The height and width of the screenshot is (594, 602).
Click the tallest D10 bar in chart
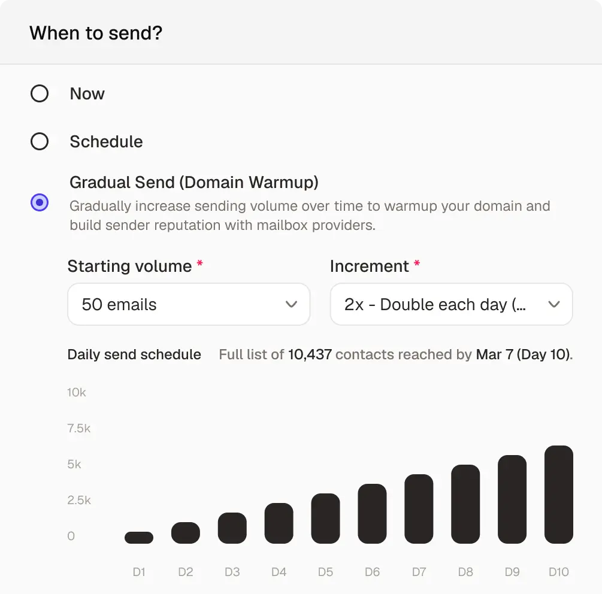point(559,495)
